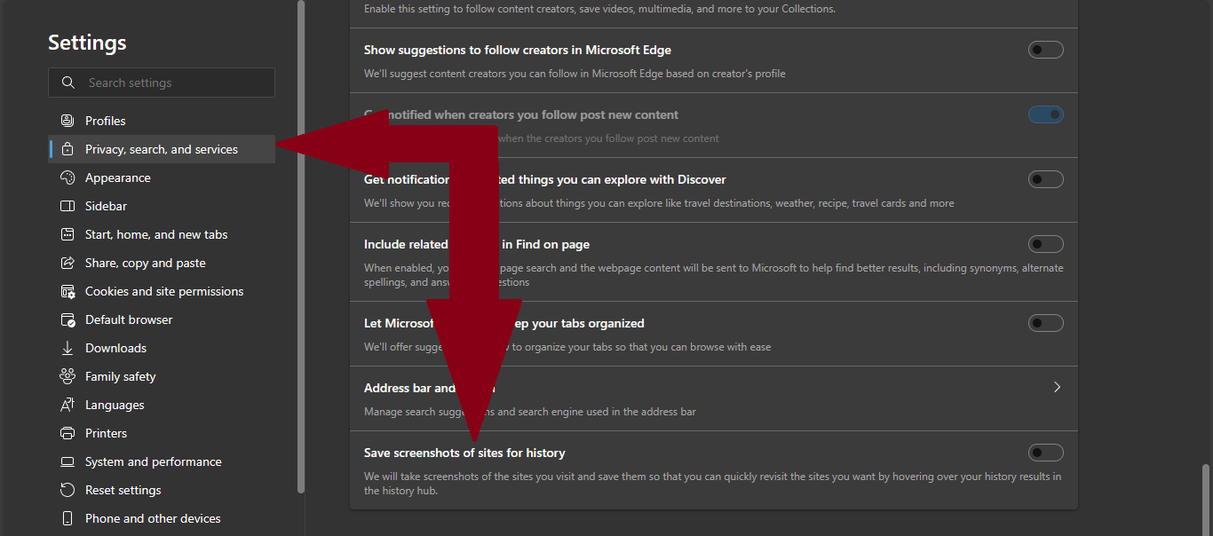Open Downloads settings
Image resolution: width=1213 pixels, height=536 pixels.
pyautogui.click(x=162, y=348)
